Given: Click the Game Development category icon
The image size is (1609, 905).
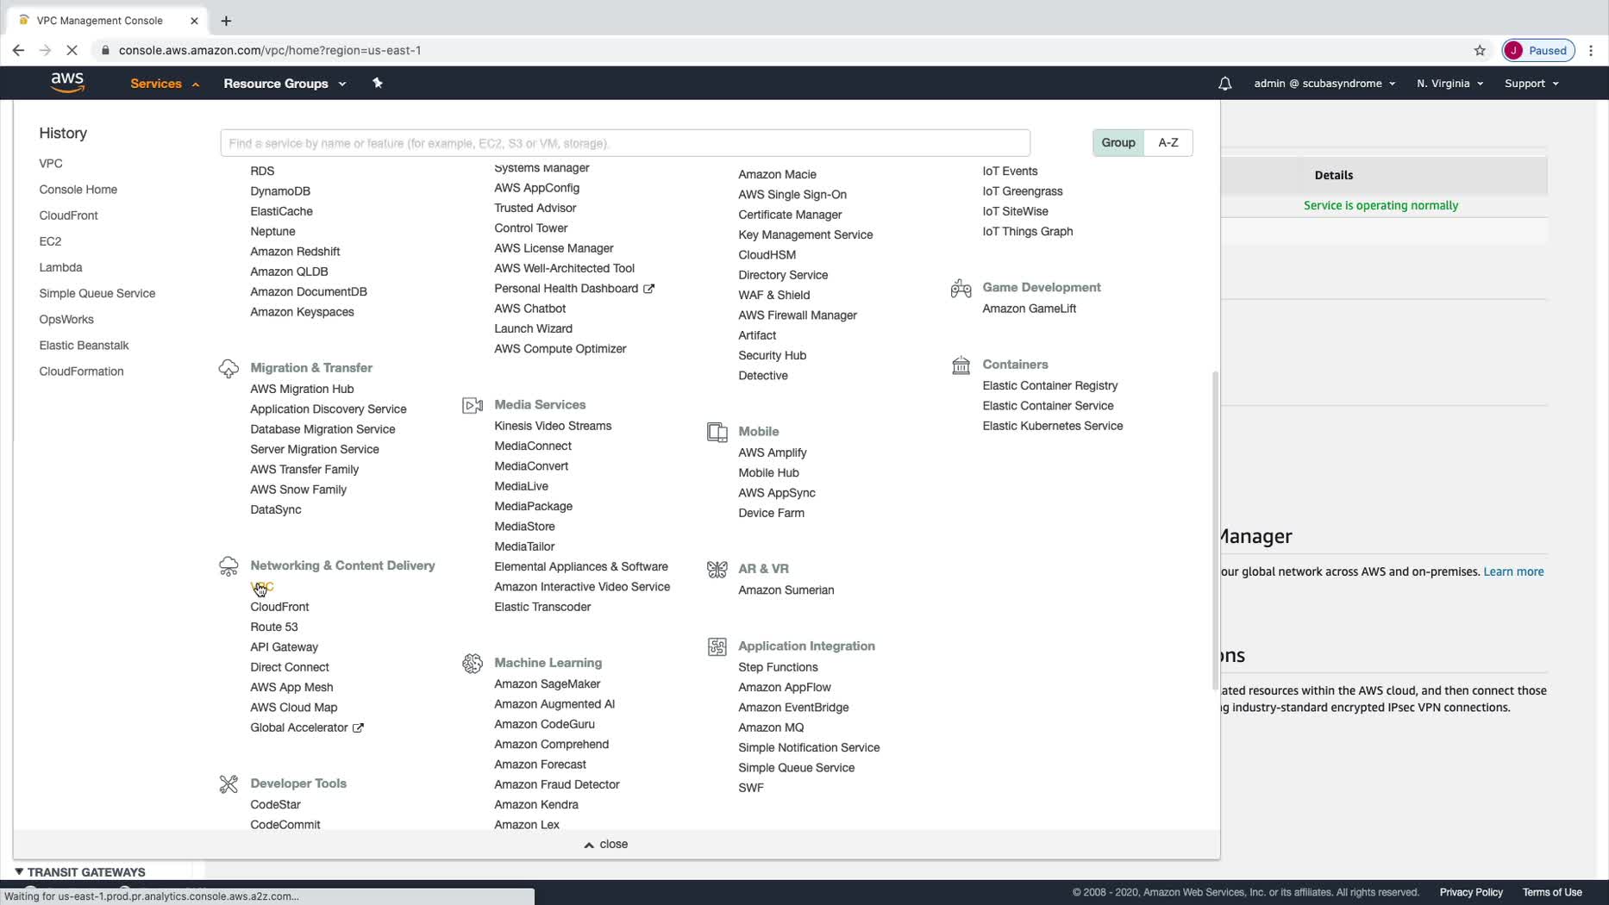Looking at the screenshot, I should pyautogui.click(x=961, y=288).
